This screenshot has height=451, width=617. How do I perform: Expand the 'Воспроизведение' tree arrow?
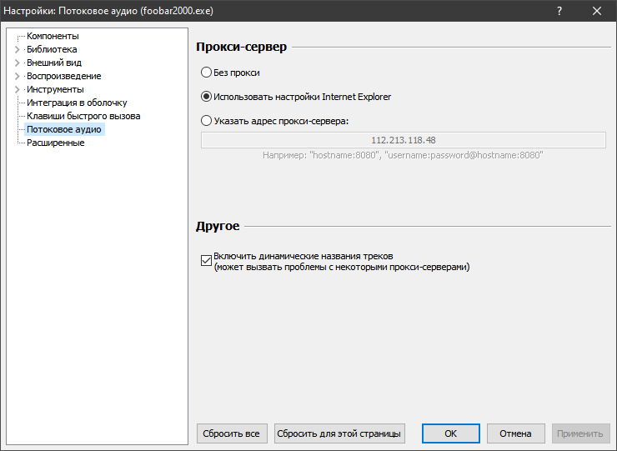[x=17, y=77]
